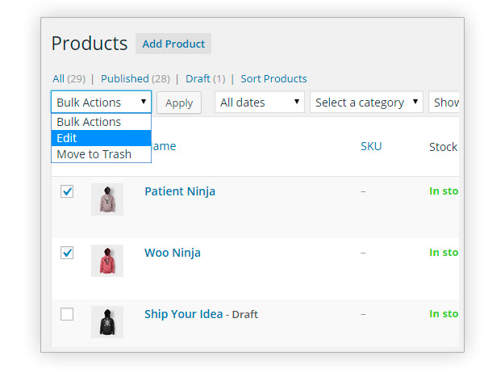Open the Sort Products link
Image resolution: width=484 pixels, height=373 pixels.
273,78
